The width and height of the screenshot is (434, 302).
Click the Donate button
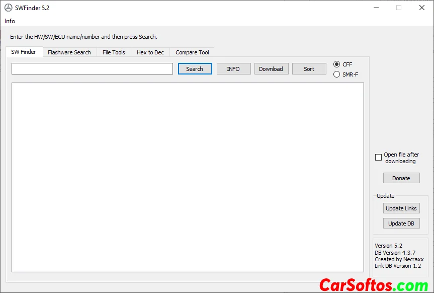(x=401, y=178)
